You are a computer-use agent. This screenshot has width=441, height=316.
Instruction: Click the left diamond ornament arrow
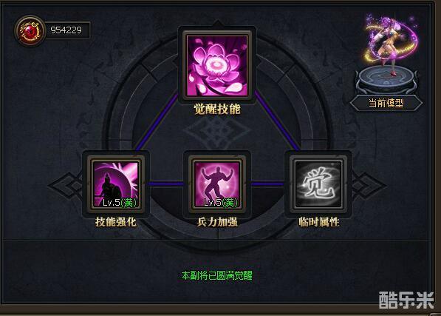pyautogui.click(x=65, y=185)
